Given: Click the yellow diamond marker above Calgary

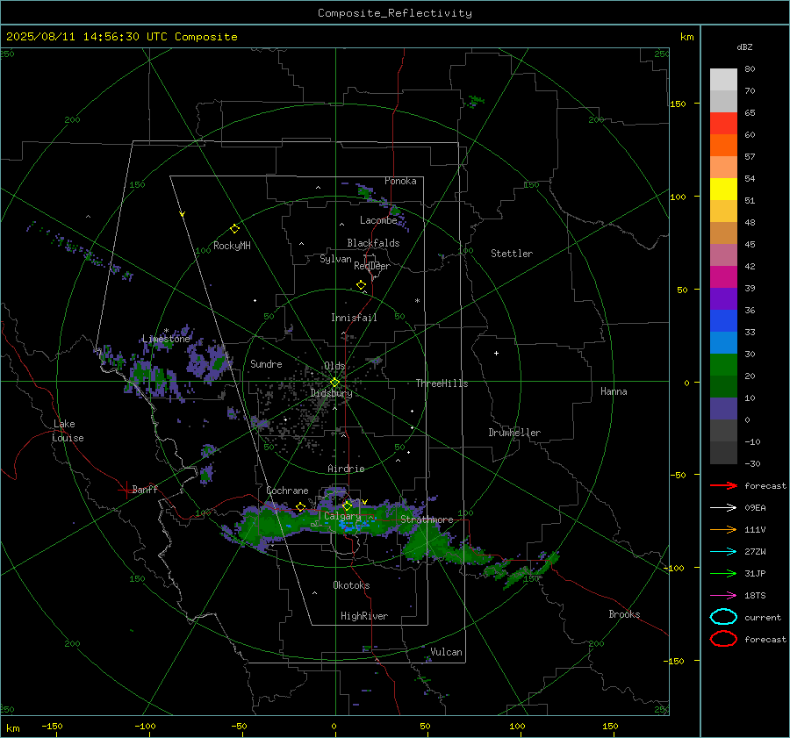Looking at the screenshot, I should (347, 505).
